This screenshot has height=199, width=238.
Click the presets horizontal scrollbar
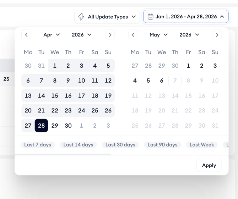click(x=63, y=154)
